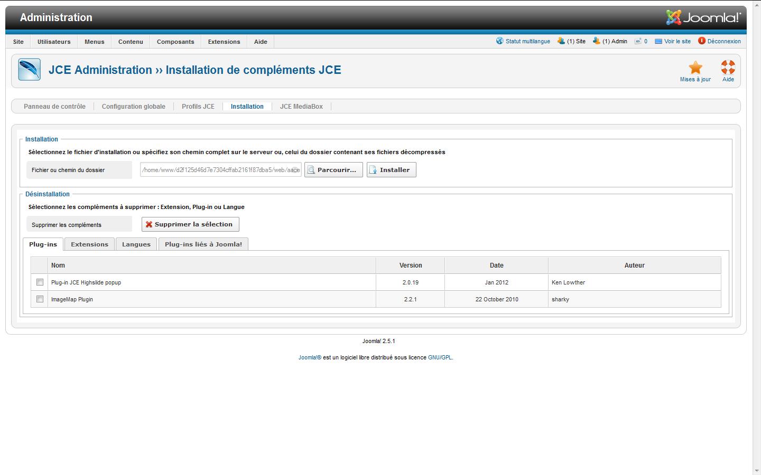Tick the ImageMap Plugin checkbox
761x475 pixels.
coord(40,299)
